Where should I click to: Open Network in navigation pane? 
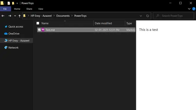13,48
